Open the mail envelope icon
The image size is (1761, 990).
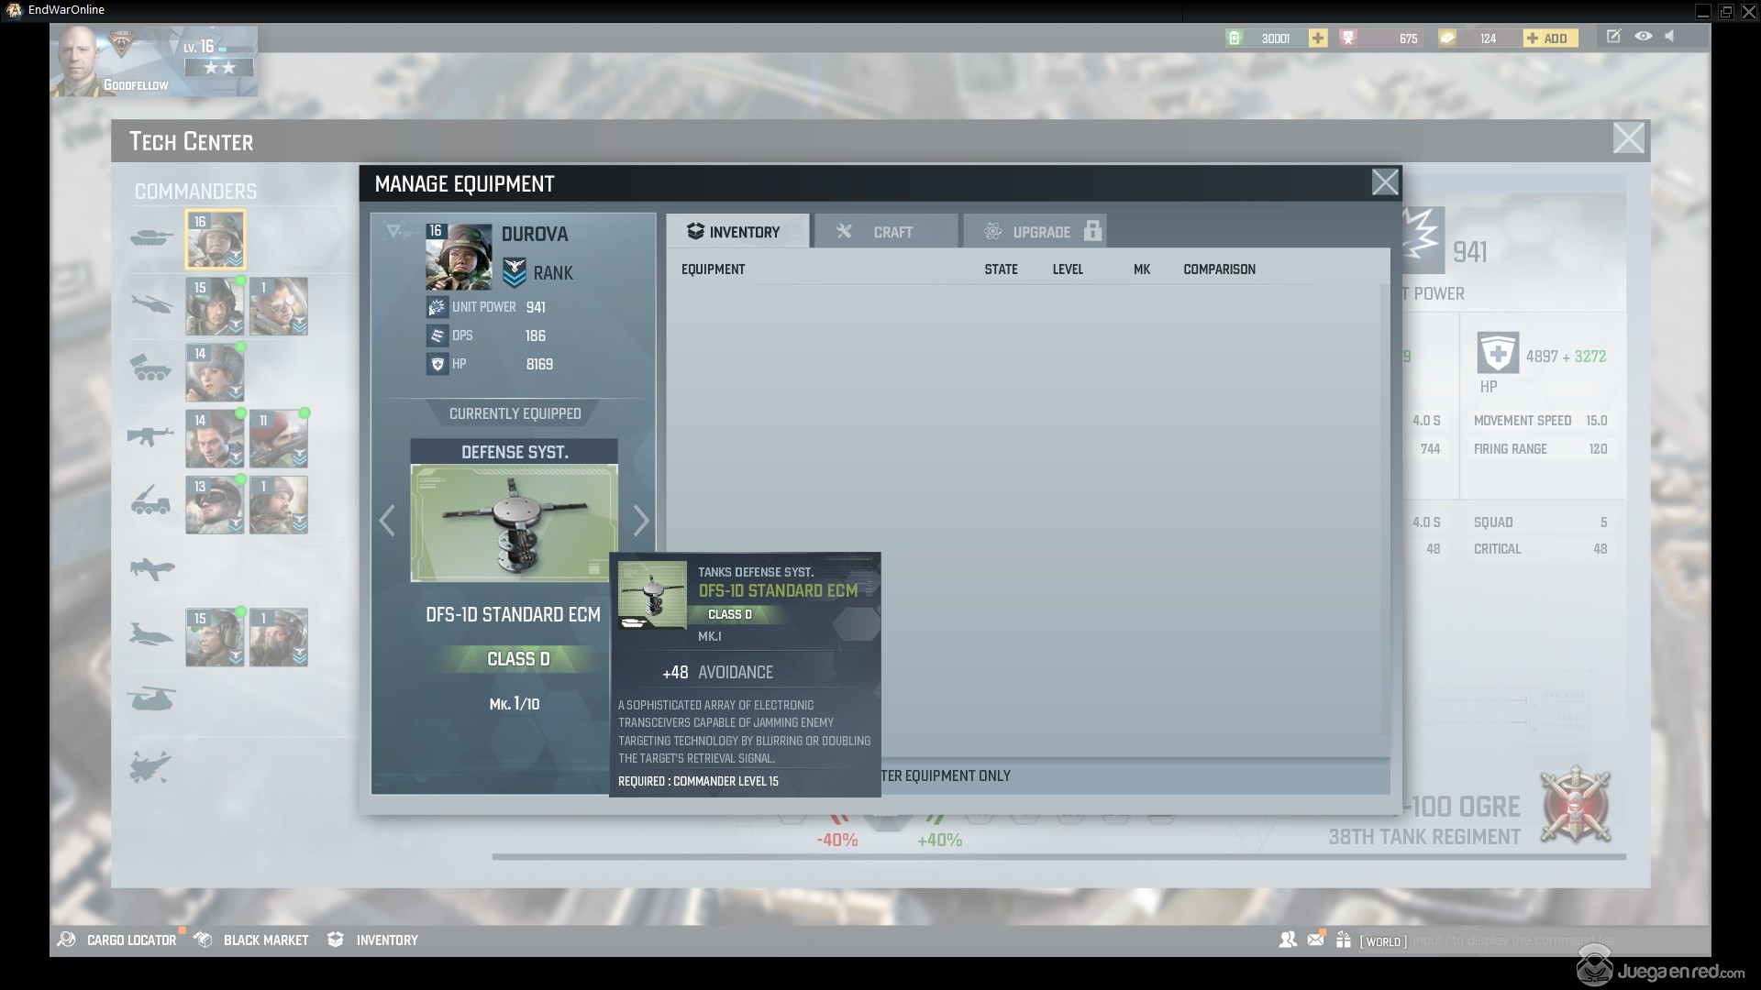click(1316, 940)
